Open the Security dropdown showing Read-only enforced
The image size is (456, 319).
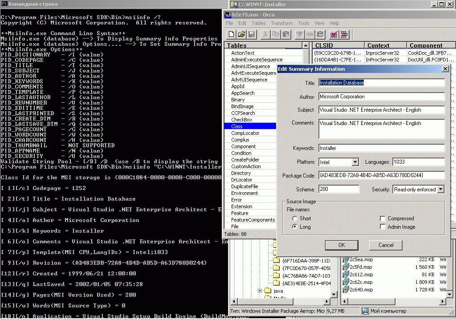(x=440, y=189)
